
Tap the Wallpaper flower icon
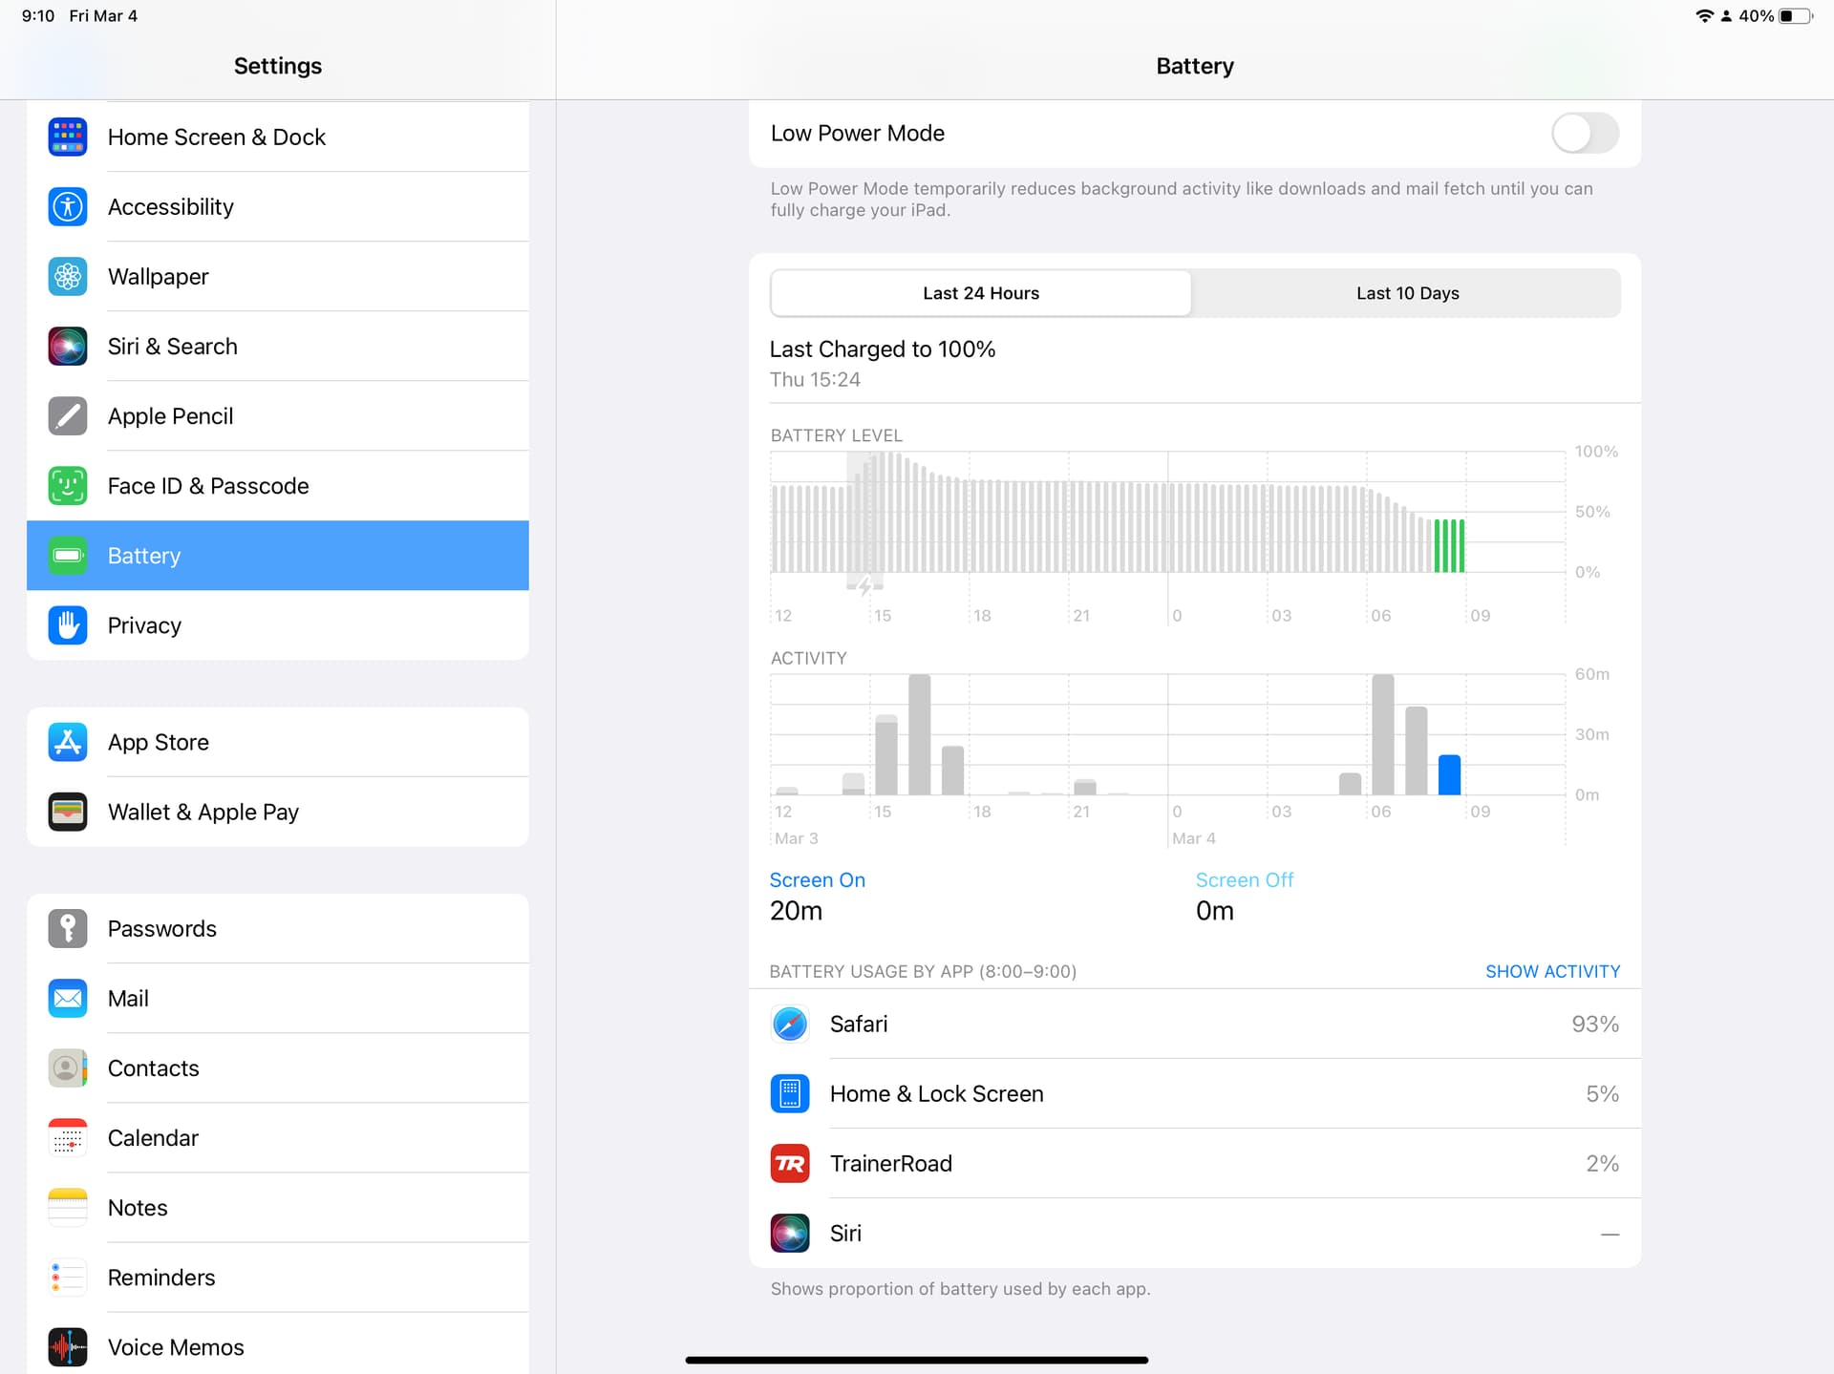click(x=68, y=276)
